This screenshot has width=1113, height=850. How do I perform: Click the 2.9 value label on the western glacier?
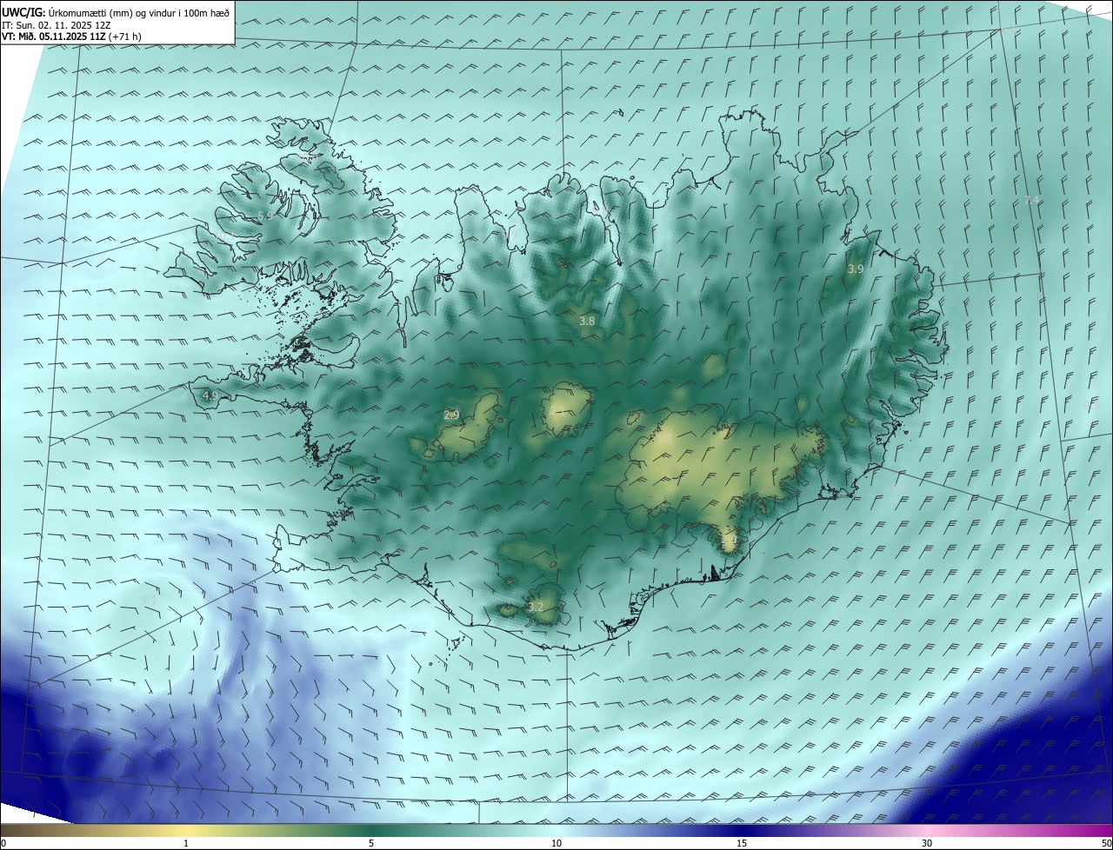click(x=451, y=415)
